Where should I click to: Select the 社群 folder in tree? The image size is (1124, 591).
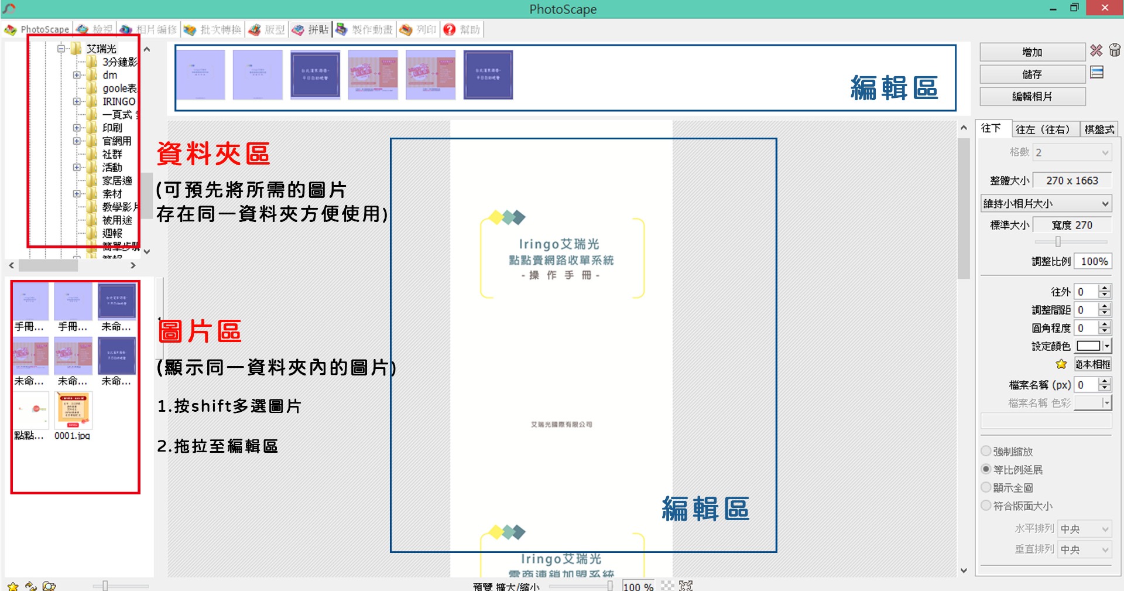112,154
